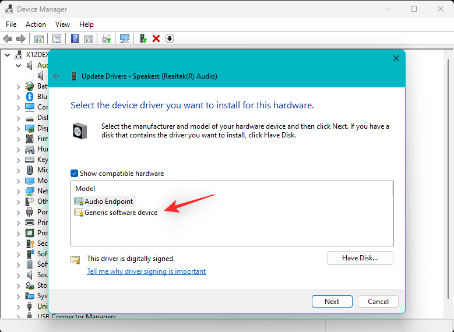This screenshot has width=454, height=332.
Task: Click the Bluetooth icon in device tree
Action: pos(30,97)
